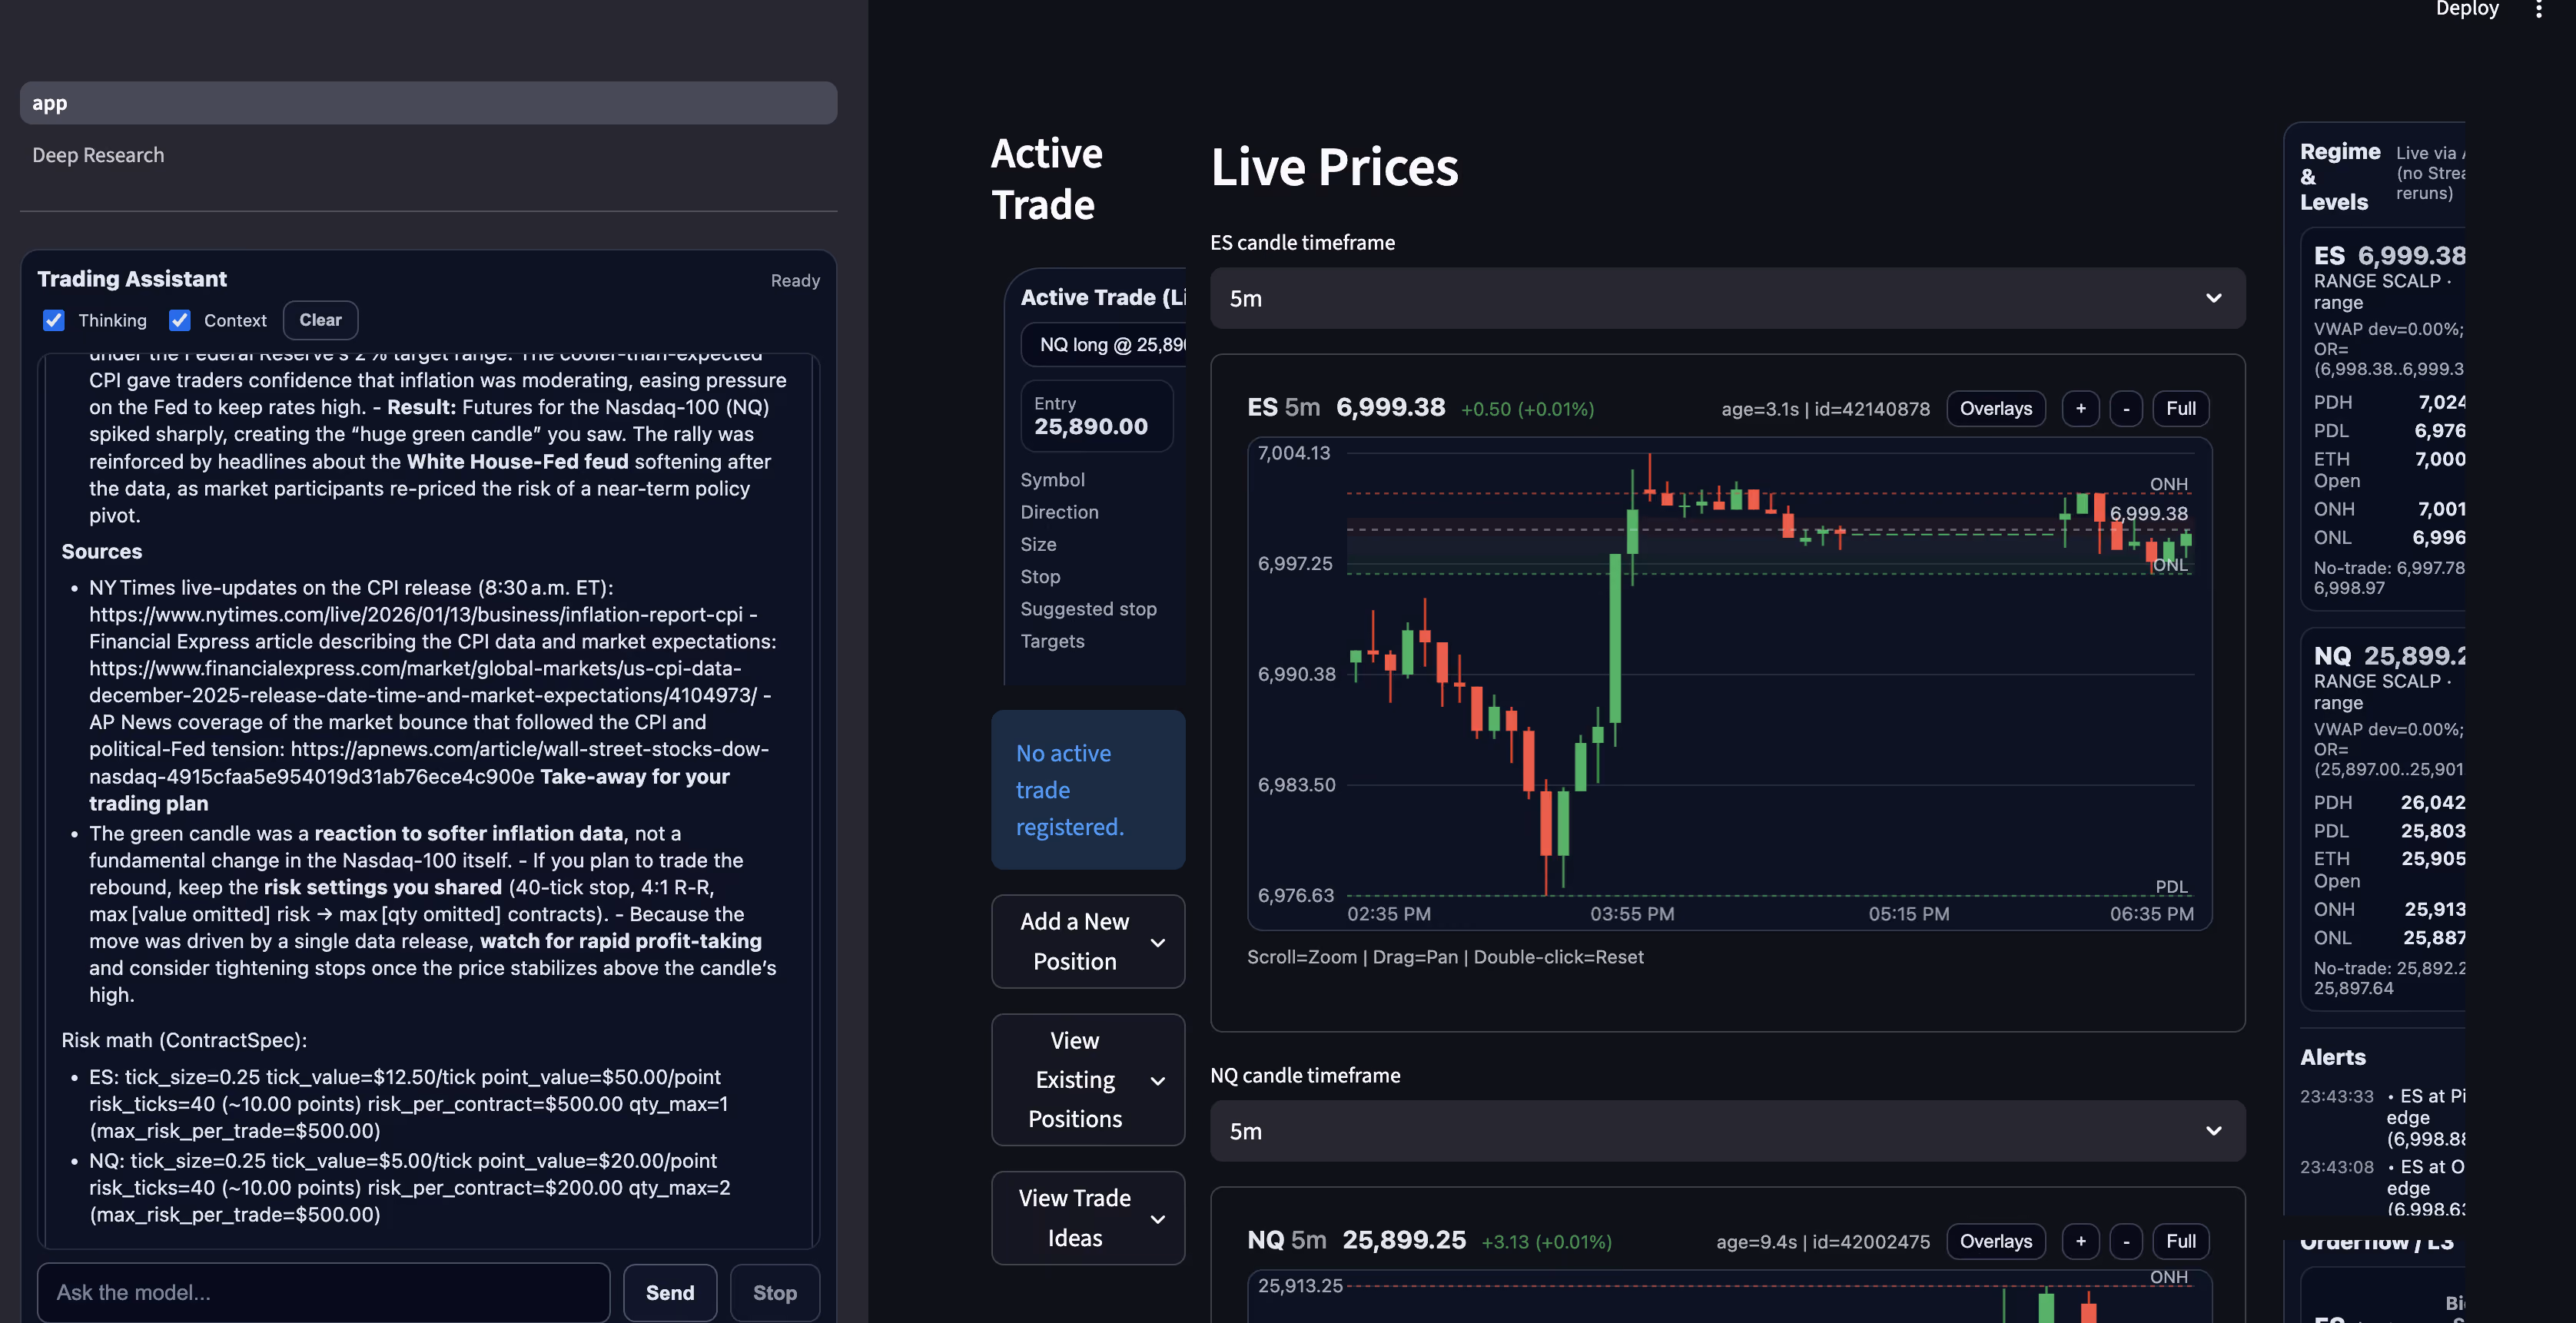
Task: Expand Add a New Position section
Action: [1088, 941]
